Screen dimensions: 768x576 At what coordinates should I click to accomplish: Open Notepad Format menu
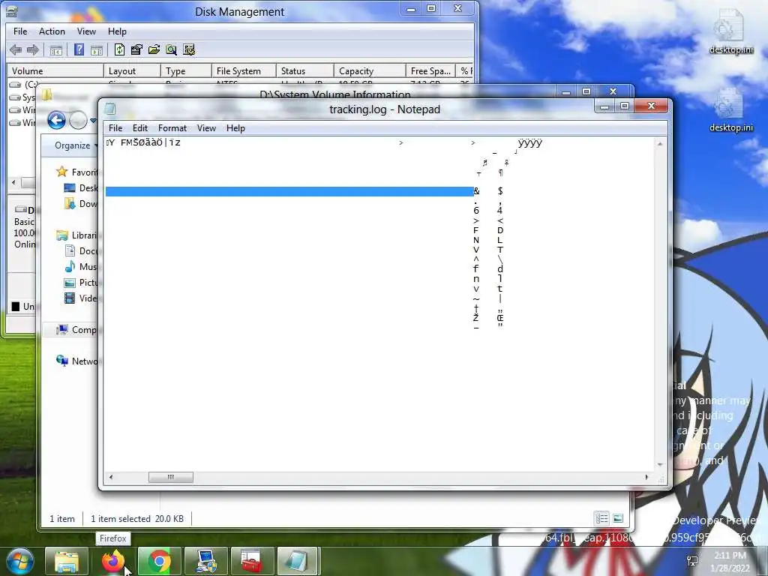(172, 128)
